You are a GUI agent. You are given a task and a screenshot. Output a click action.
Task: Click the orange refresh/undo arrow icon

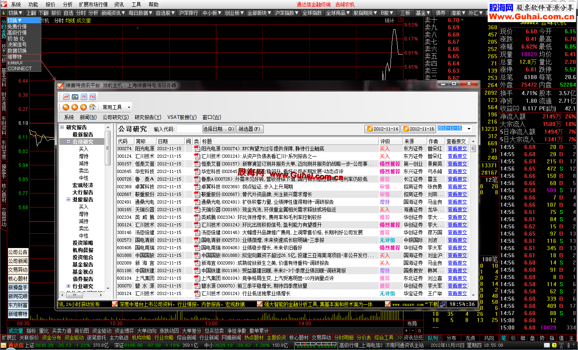pyautogui.click(x=66, y=107)
